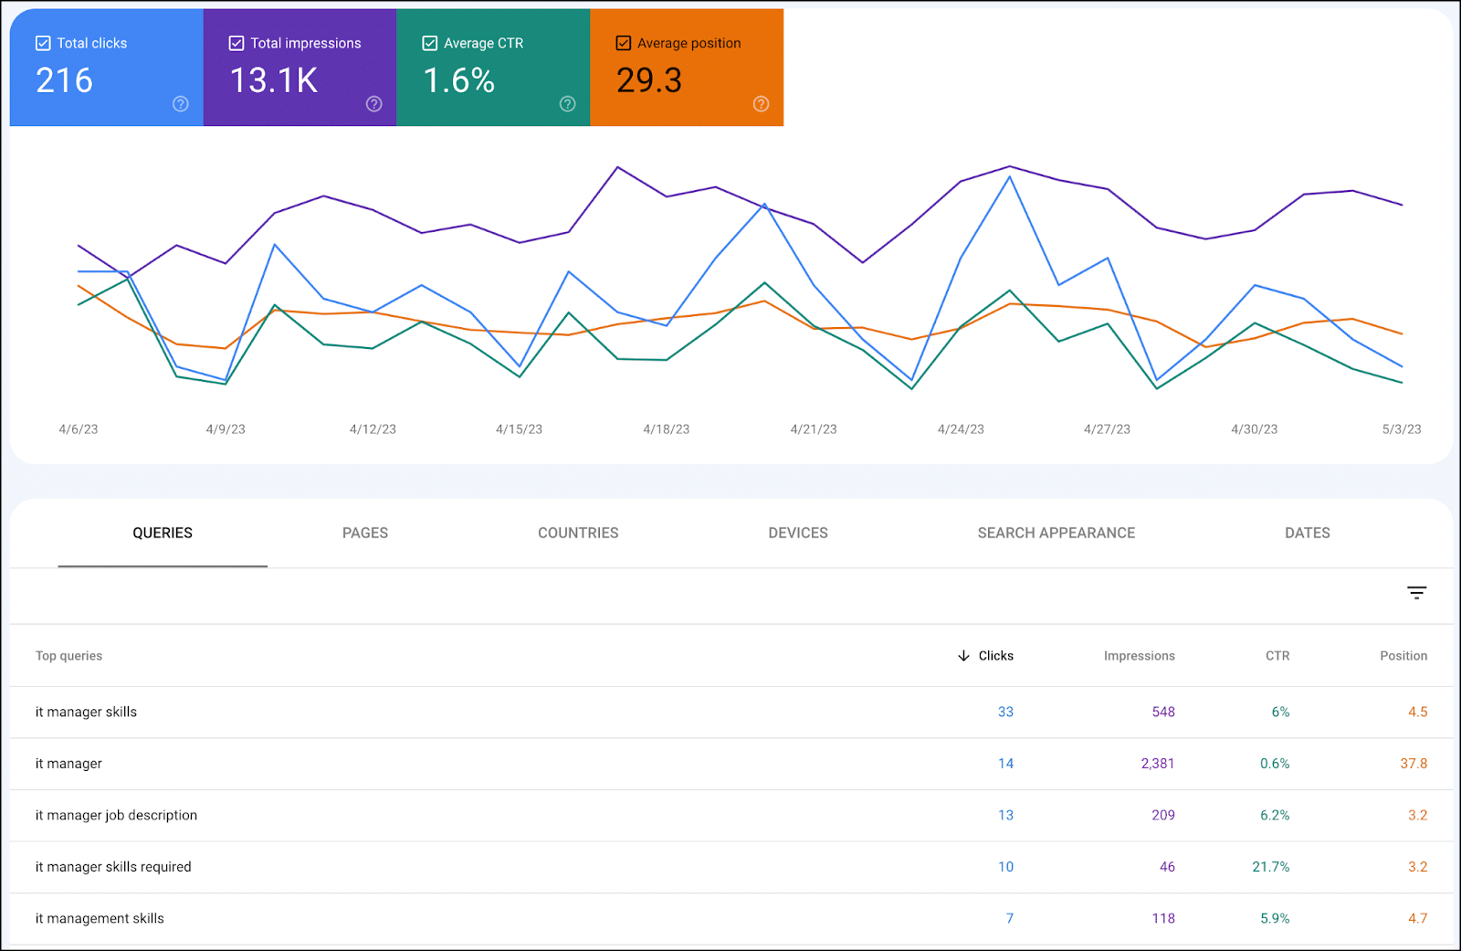Disable the Average CTR checkbox
The height and width of the screenshot is (951, 1461).
[x=430, y=43]
